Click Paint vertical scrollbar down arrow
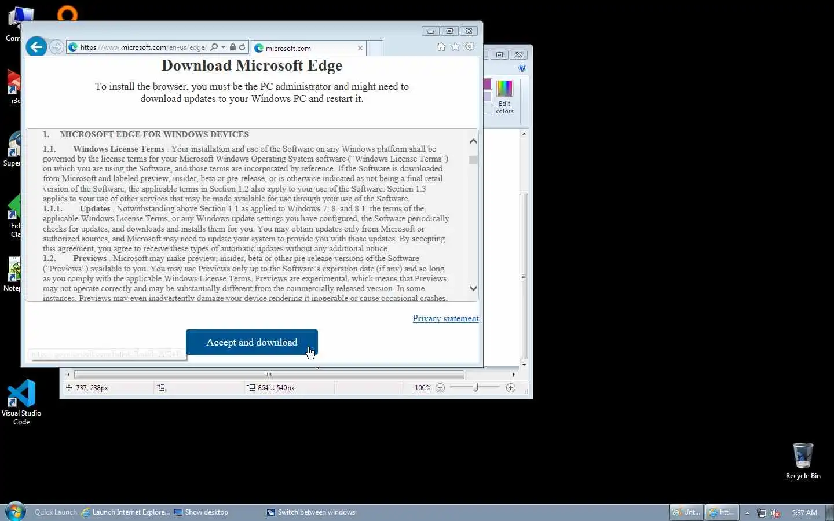The image size is (834, 521). (x=524, y=365)
